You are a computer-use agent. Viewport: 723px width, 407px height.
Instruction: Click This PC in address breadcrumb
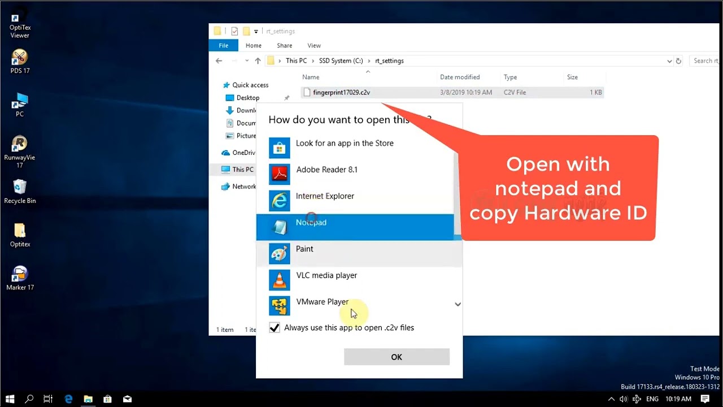296,60
